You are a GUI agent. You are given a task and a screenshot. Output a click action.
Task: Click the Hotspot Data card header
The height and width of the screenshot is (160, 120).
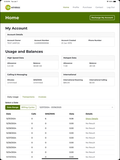coord(88,58)
